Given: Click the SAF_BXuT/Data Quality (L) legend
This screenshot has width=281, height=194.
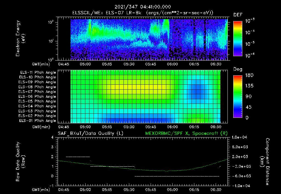Looking at the screenshot, I should click(91, 133).
